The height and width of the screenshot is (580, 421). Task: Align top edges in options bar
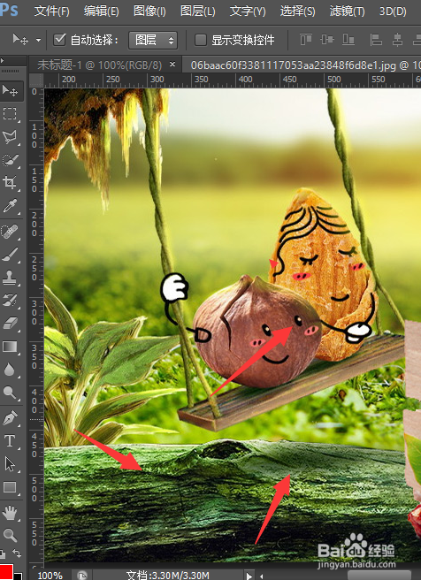click(306, 39)
